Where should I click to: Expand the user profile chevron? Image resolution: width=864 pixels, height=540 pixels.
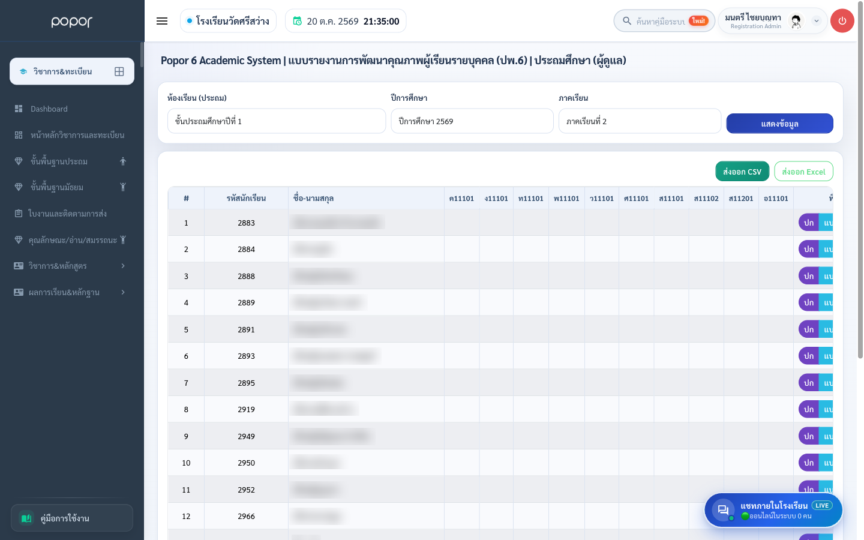coord(816,21)
